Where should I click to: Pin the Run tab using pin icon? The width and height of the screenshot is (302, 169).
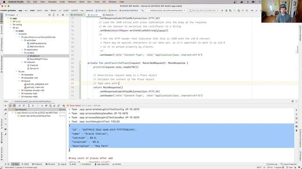5,135
